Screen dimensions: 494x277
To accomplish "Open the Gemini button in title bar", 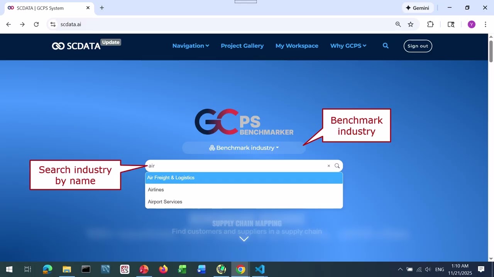I will tap(418, 8).
